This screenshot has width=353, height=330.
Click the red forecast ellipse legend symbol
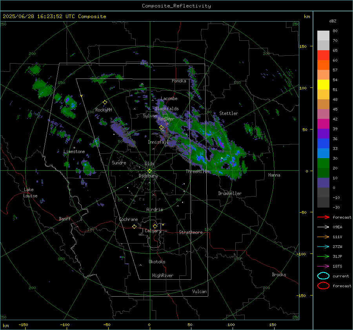pyautogui.click(x=323, y=286)
